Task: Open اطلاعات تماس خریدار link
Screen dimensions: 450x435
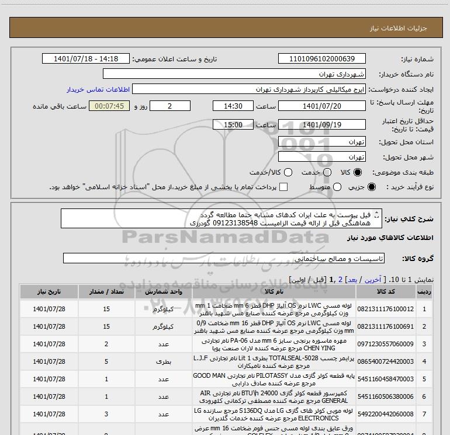Action: 98,89
